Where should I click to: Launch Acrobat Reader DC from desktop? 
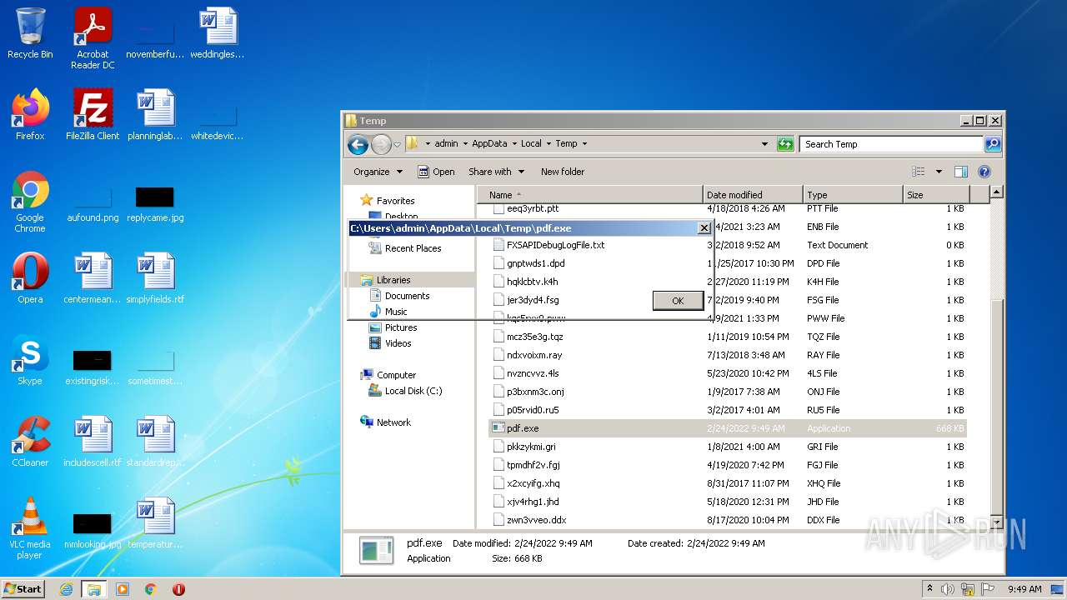tap(93, 38)
